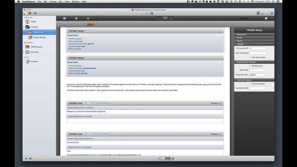
Task: Click the themes icon next to add page
Action: 30,13
